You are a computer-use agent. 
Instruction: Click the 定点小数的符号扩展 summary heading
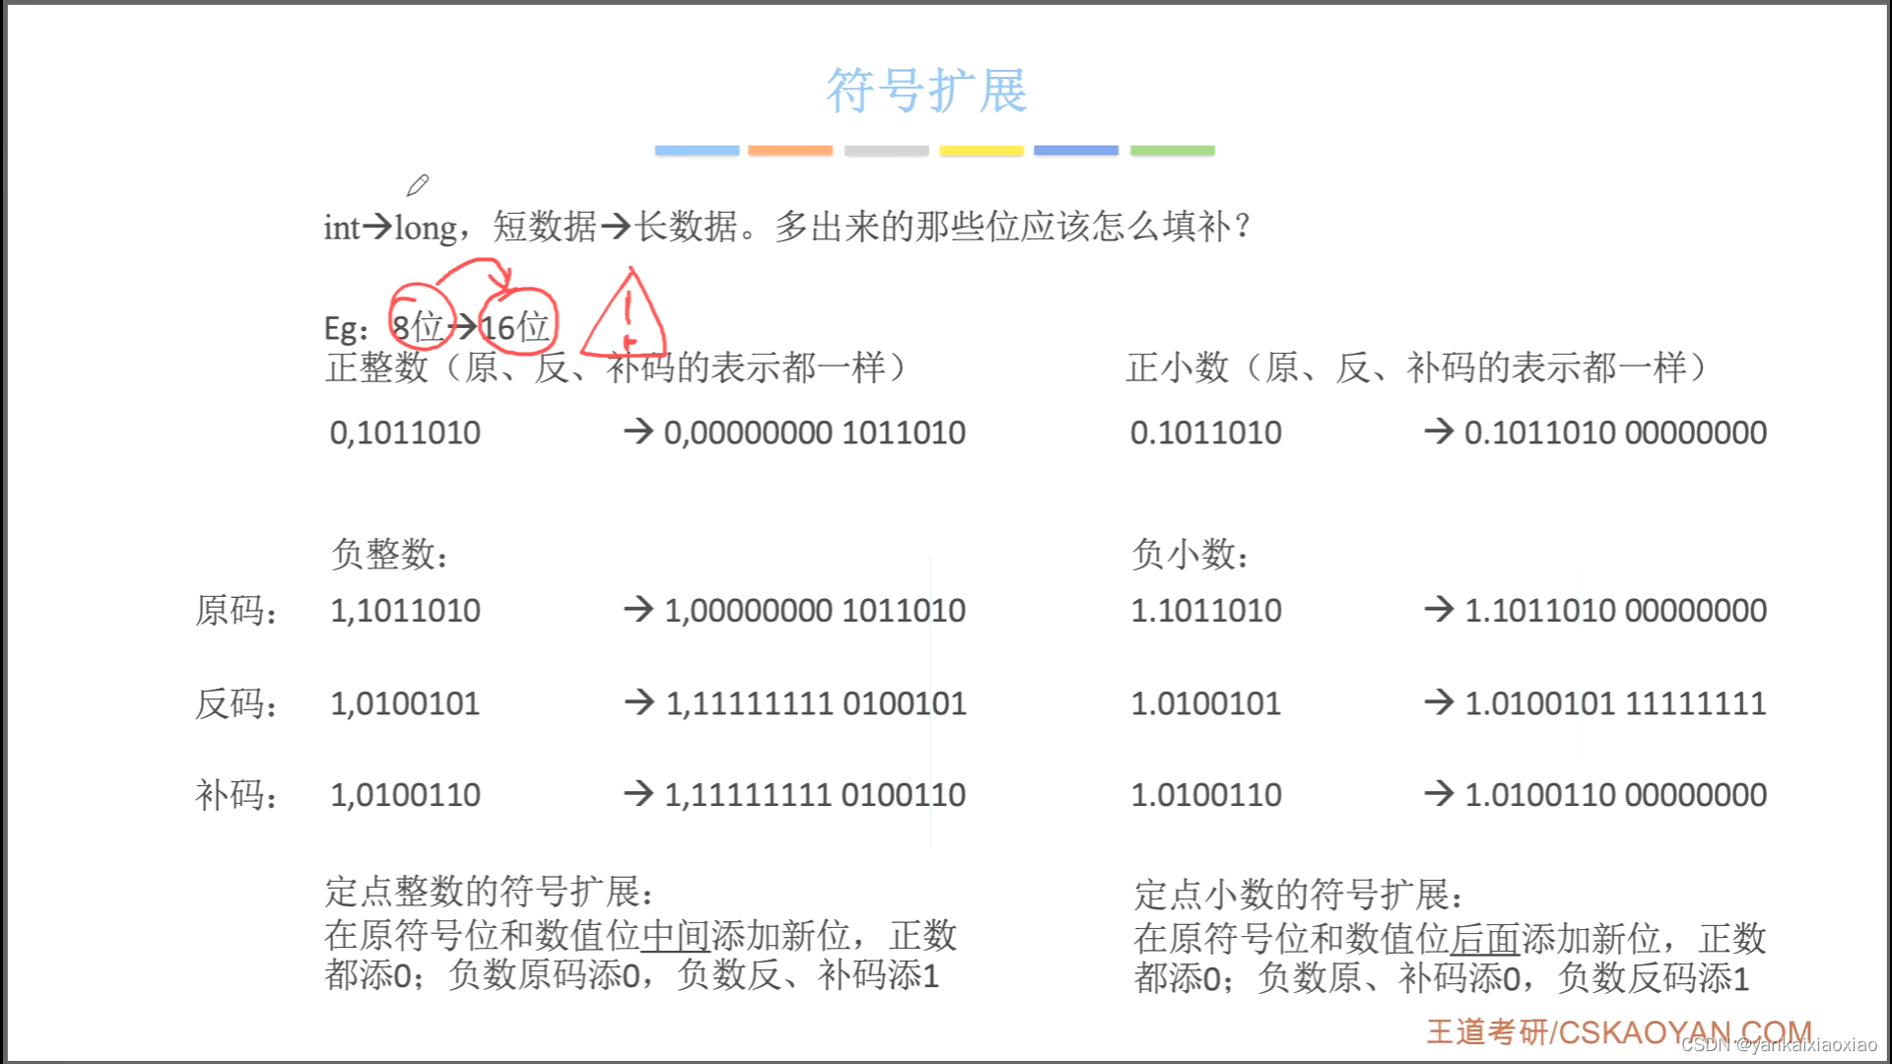1299,895
